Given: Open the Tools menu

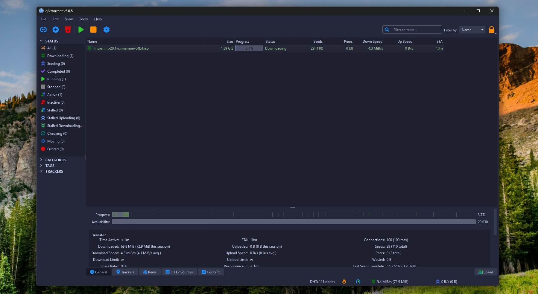Looking at the screenshot, I should point(83,19).
